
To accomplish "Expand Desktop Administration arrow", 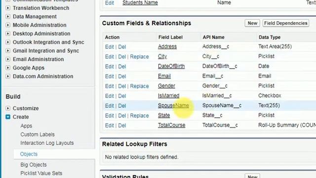I will click(x=8, y=34).
